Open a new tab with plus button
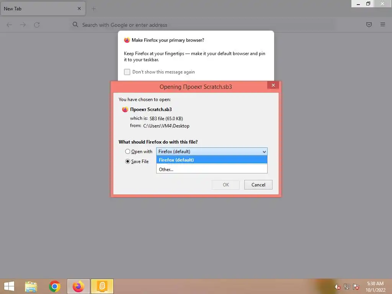This screenshot has width=392, height=294. pyautogui.click(x=94, y=9)
